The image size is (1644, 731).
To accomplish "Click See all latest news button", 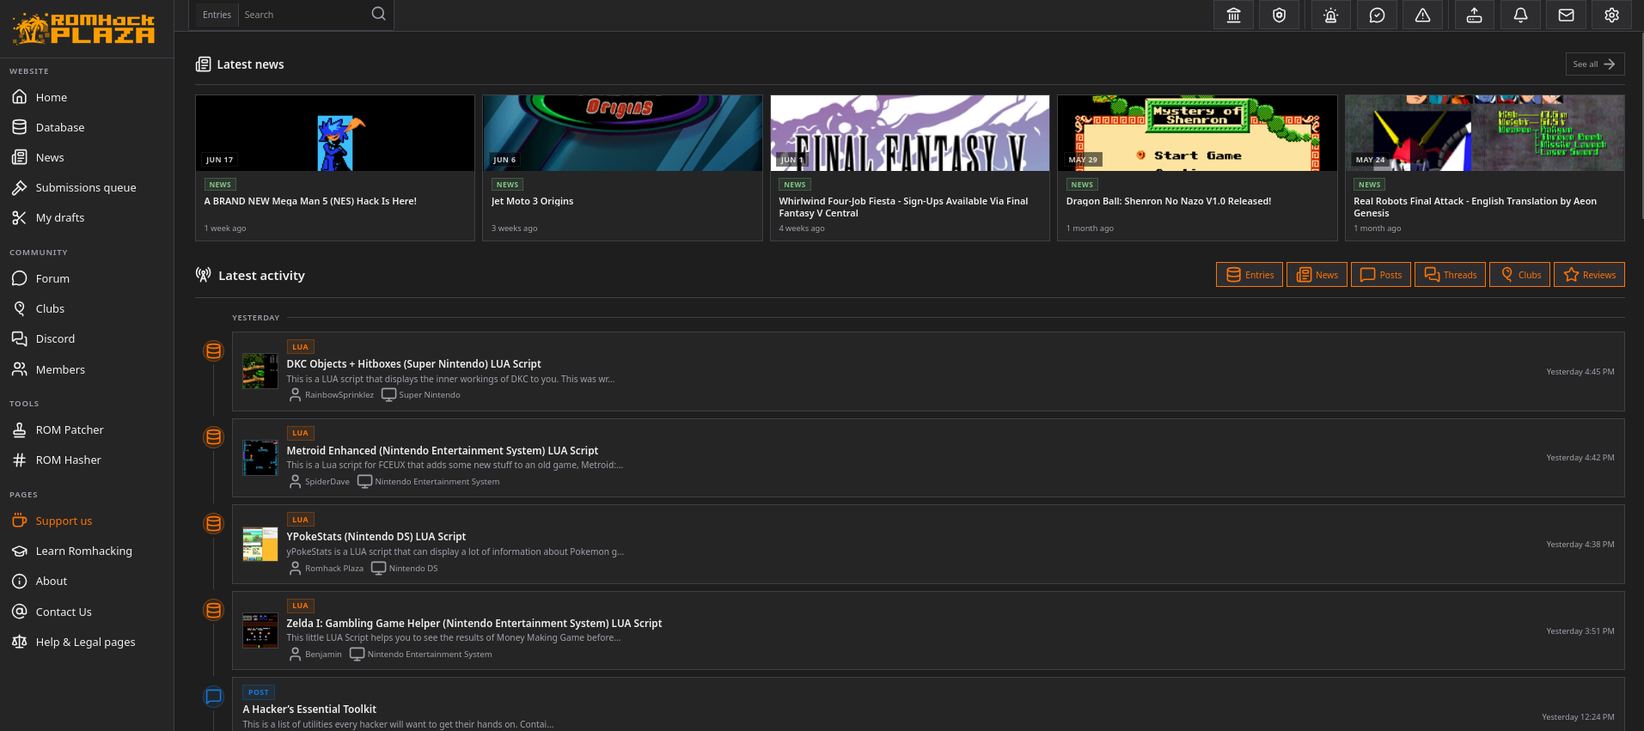I will 1594,64.
